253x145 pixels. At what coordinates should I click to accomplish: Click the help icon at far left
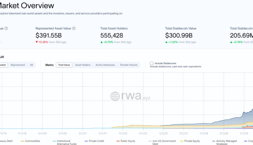[x=6, y=29]
